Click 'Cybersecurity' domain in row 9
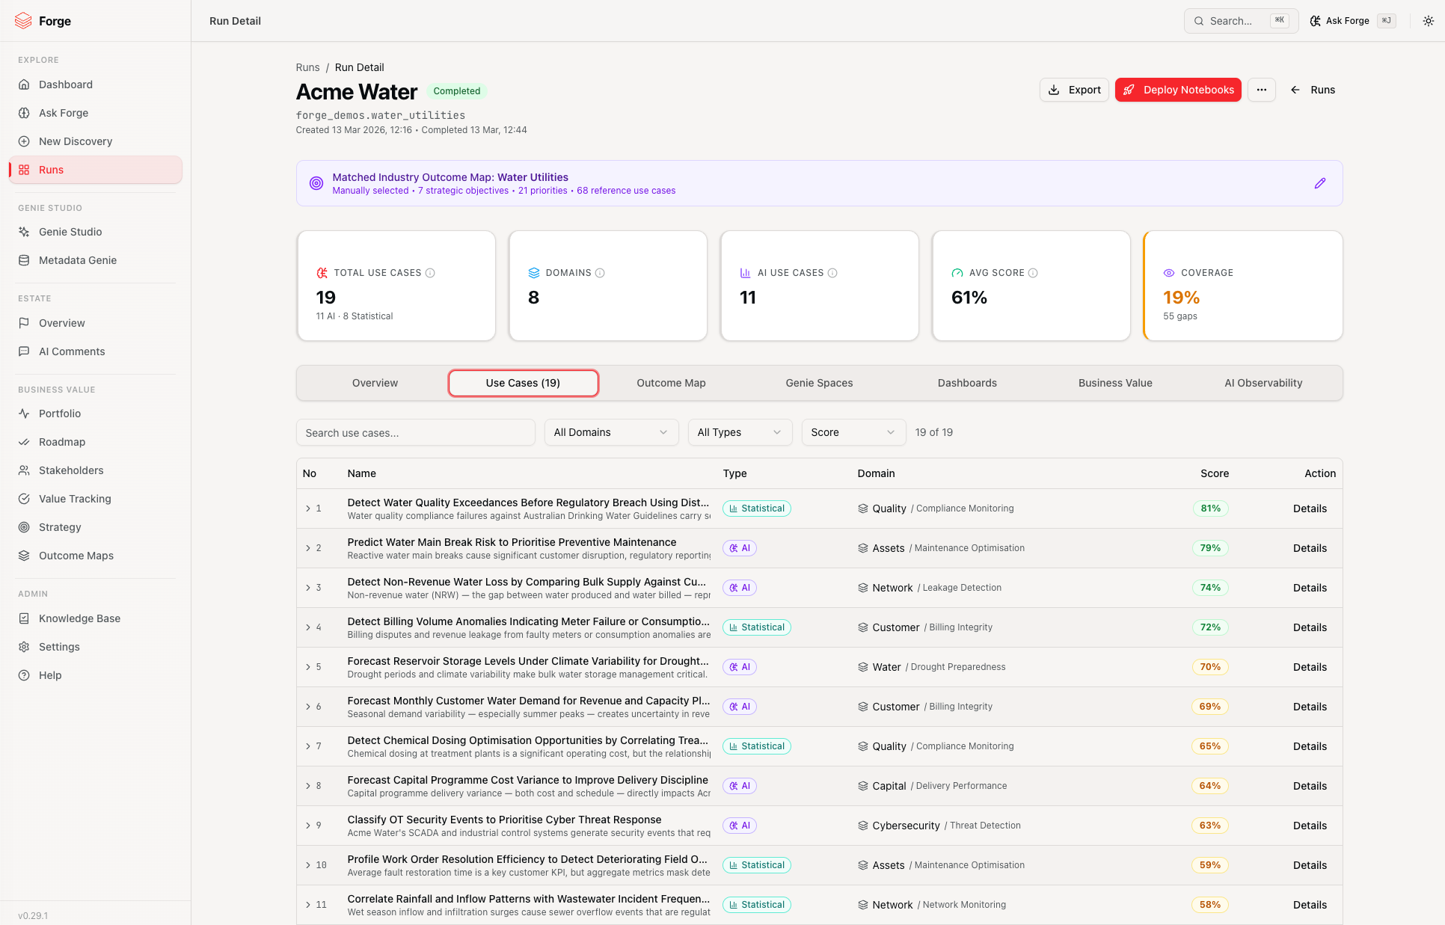Image resolution: width=1445 pixels, height=925 pixels. (x=906, y=826)
